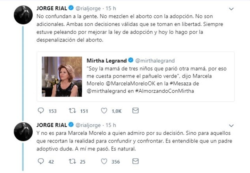Reply to the first Jorge Rial tweet

pos(41,111)
